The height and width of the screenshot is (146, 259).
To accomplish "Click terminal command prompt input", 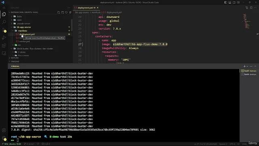I will [x=18, y=140].
